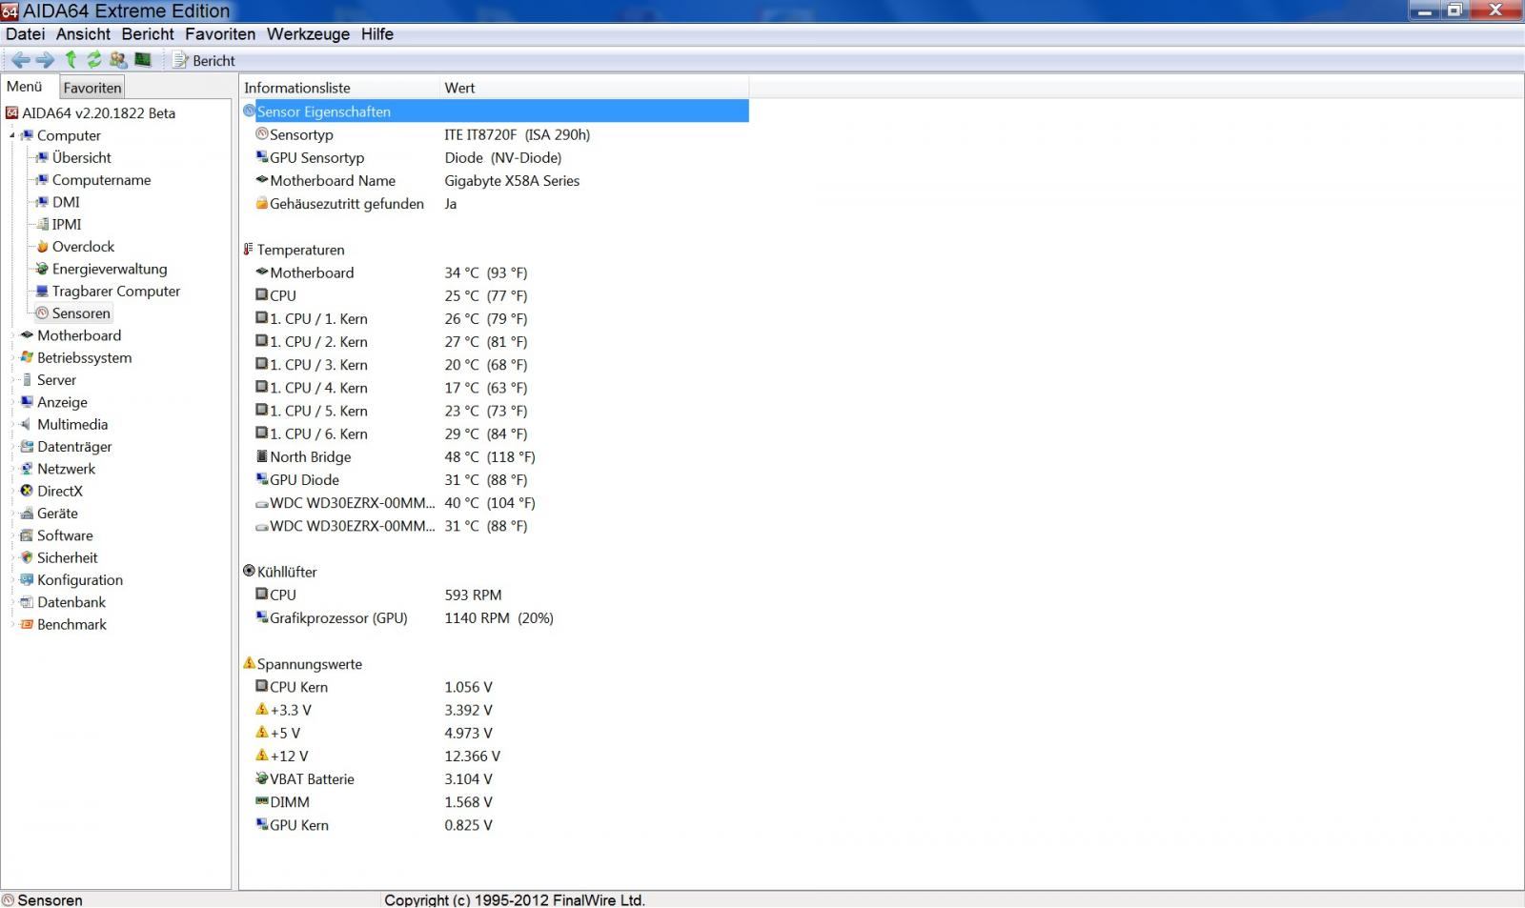This screenshot has width=1525, height=908.
Task: Select the CPU Kern voltage row
Action: click(496, 687)
